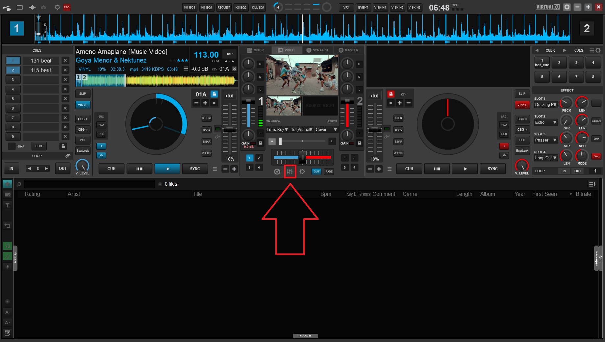Open deck 1 track info menu icon

coord(186,69)
